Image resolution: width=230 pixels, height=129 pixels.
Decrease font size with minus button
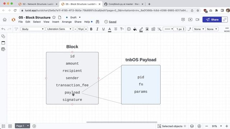point(75,29)
